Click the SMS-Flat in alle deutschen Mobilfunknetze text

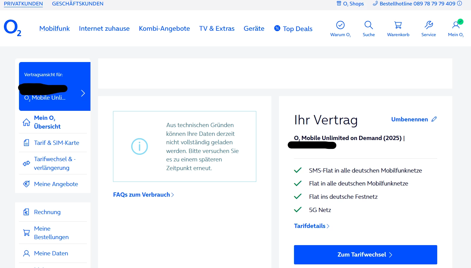365,170
